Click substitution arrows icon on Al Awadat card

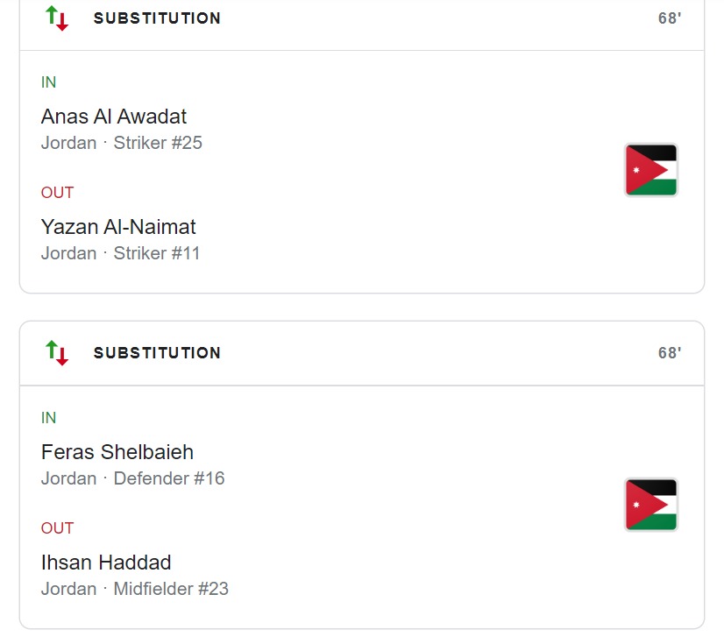click(57, 18)
